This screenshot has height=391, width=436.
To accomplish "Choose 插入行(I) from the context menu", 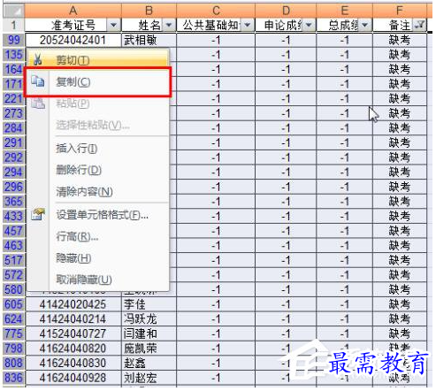I will (x=98, y=149).
